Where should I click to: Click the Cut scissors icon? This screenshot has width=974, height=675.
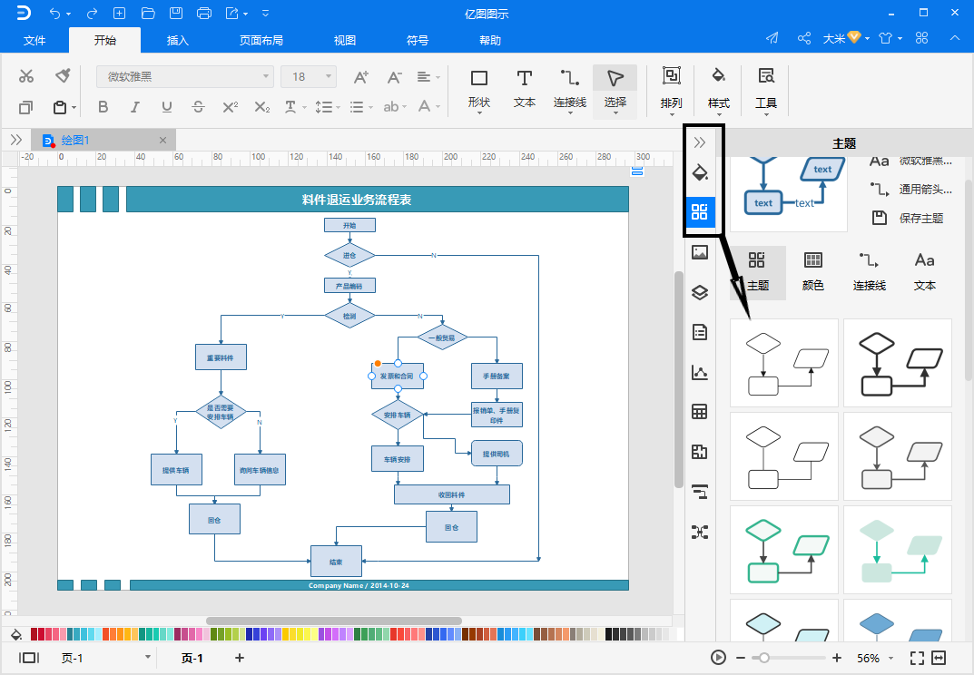point(25,76)
